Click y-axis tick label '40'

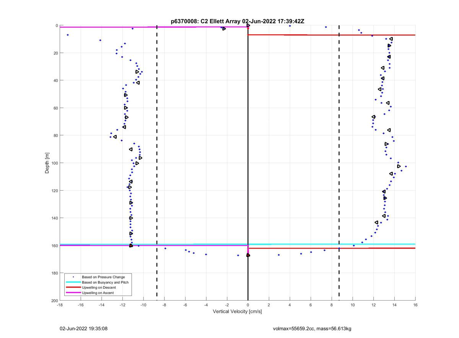[55, 80]
